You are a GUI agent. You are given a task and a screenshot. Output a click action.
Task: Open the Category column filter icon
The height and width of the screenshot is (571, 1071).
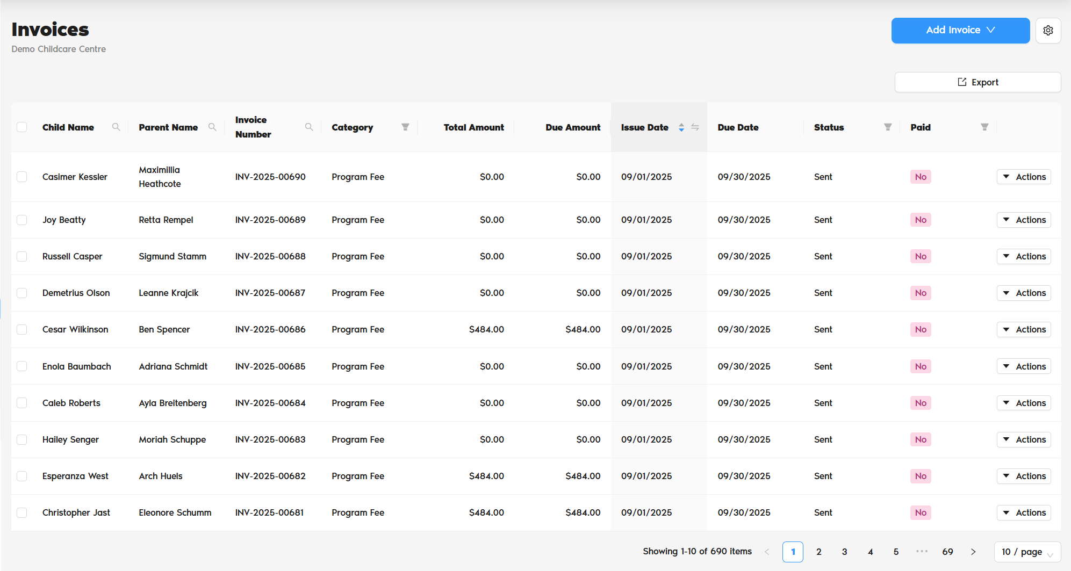click(405, 127)
